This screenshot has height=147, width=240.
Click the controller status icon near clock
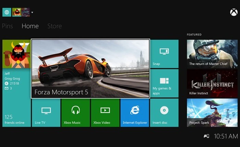[206, 136]
